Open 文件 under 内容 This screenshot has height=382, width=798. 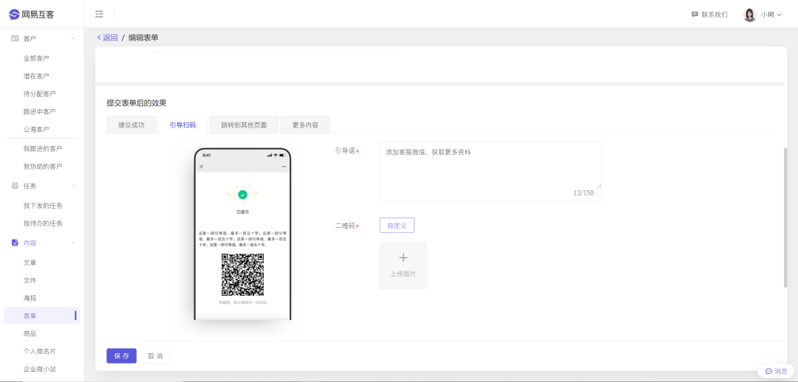pyautogui.click(x=30, y=280)
